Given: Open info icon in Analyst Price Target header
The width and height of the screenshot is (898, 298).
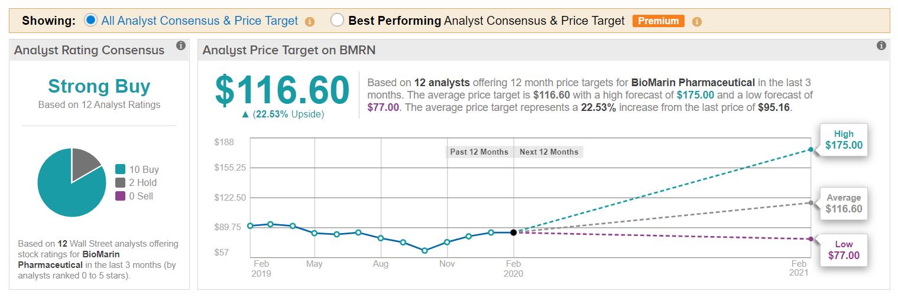Looking at the screenshot, I should tap(881, 45).
